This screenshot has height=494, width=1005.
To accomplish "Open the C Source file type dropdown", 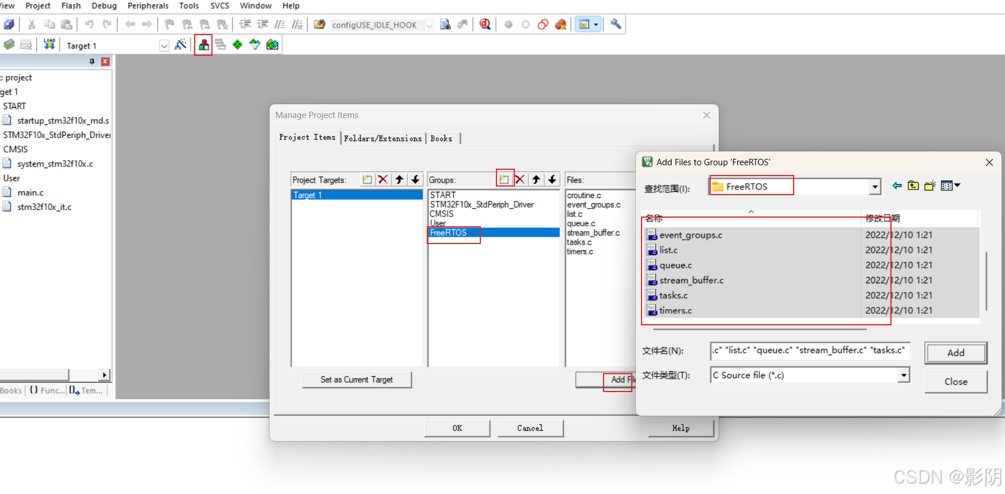I will (x=904, y=375).
